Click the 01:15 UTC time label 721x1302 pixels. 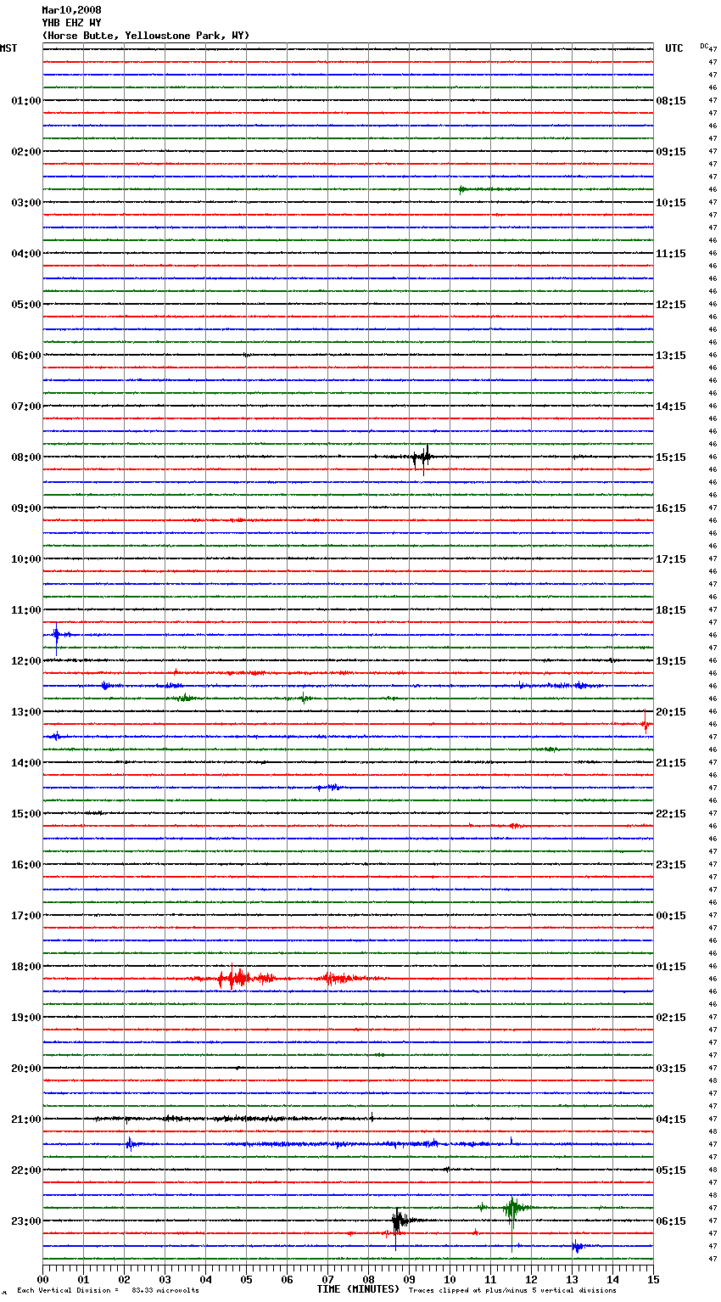[671, 967]
